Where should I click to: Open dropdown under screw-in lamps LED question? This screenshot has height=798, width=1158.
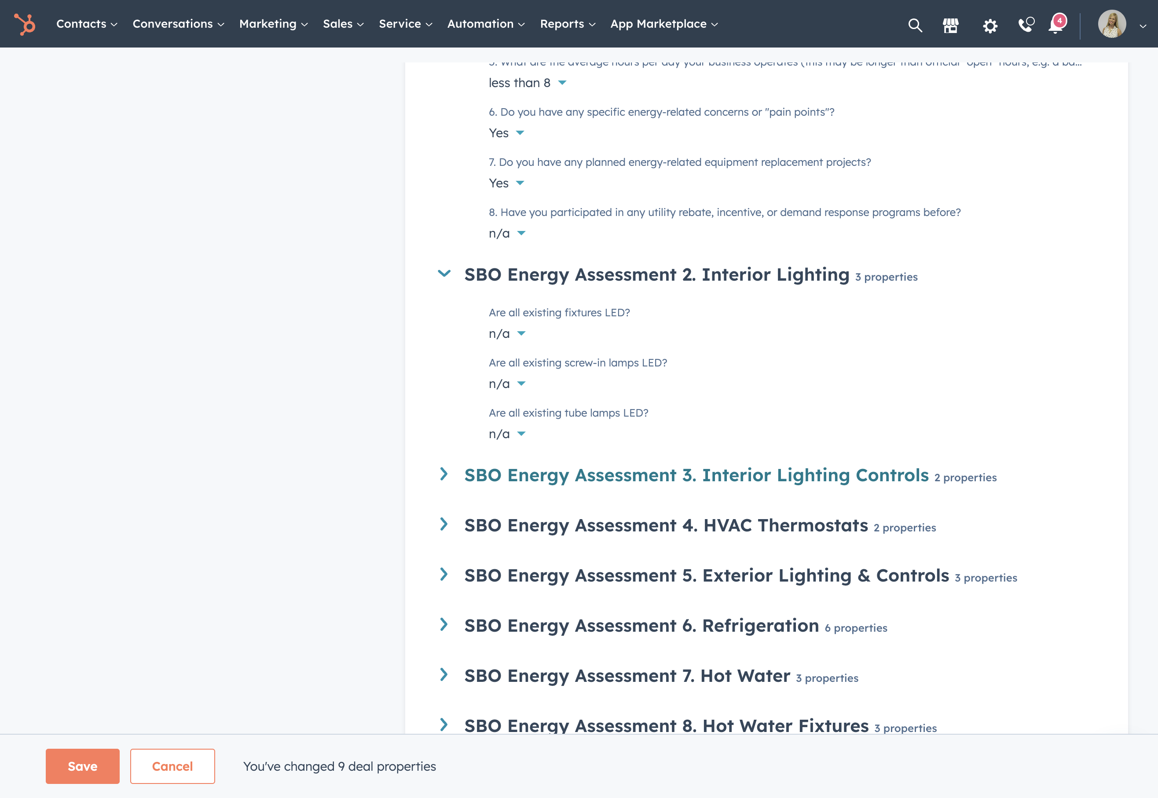click(507, 384)
